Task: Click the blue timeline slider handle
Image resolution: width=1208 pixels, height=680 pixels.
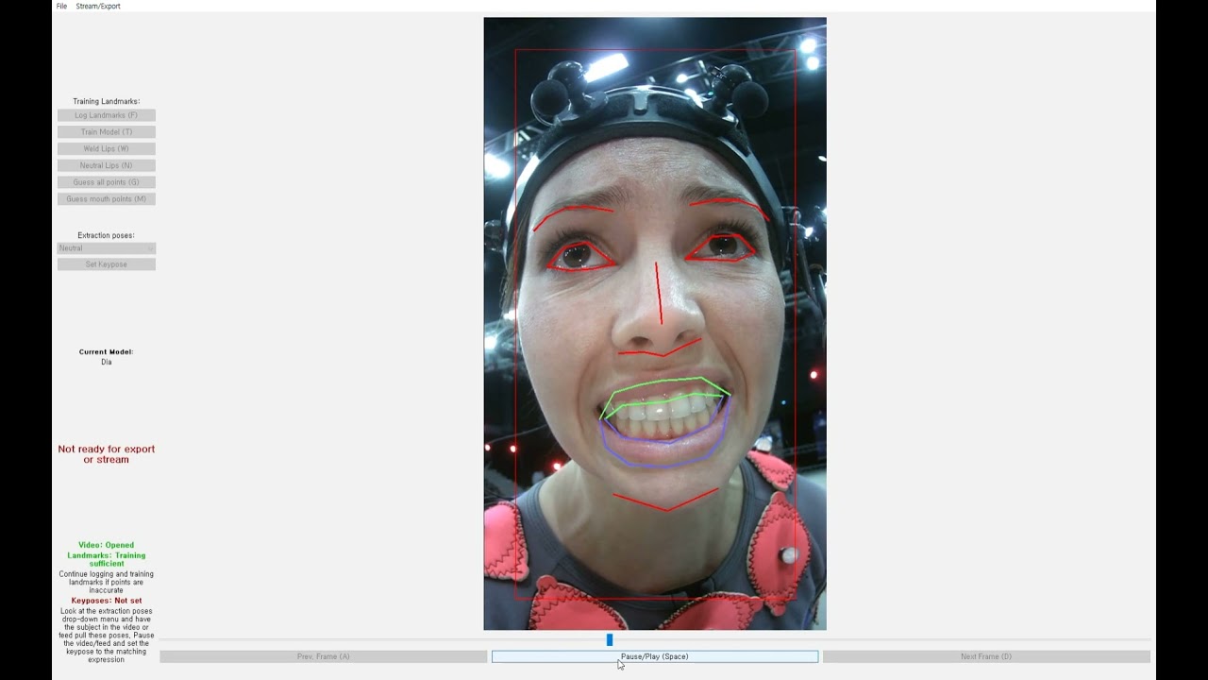Action: click(x=610, y=639)
